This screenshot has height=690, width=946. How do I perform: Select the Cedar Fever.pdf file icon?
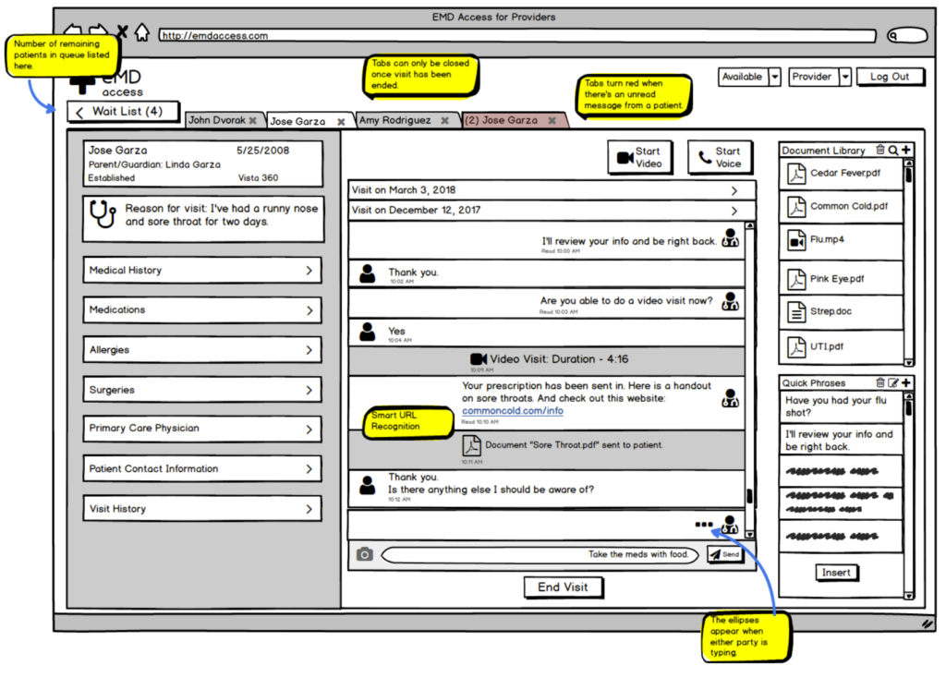click(796, 174)
